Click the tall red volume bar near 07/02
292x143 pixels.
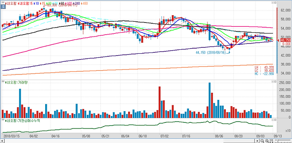click(159, 102)
